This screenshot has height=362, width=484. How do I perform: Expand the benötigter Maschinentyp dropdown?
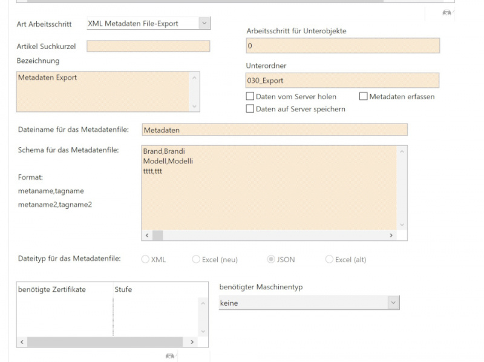[393, 303]
